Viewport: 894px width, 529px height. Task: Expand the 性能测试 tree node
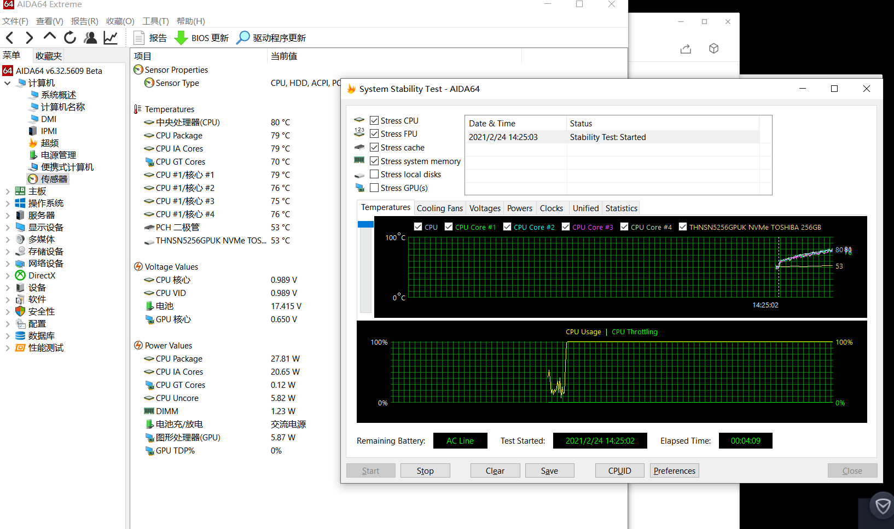click(x=8, y=348)
